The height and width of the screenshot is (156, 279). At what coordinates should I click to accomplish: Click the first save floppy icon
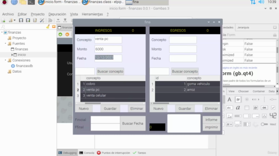21,20
